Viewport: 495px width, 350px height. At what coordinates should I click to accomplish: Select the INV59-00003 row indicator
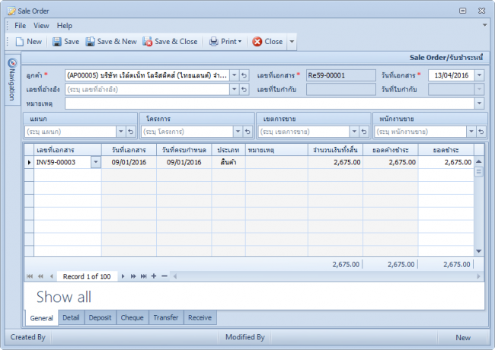click(x=29, y=162)
